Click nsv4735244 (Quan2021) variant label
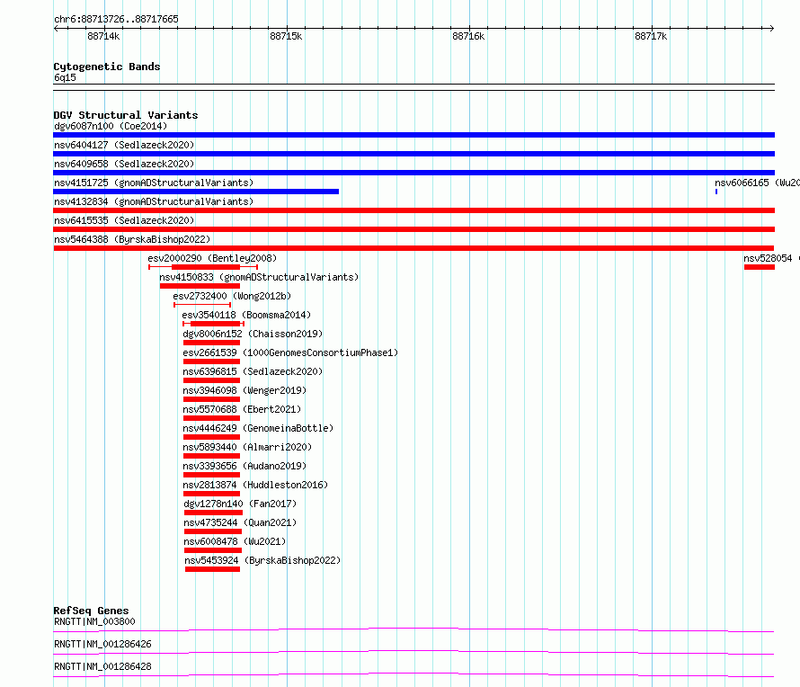 (x=240, y=522)
